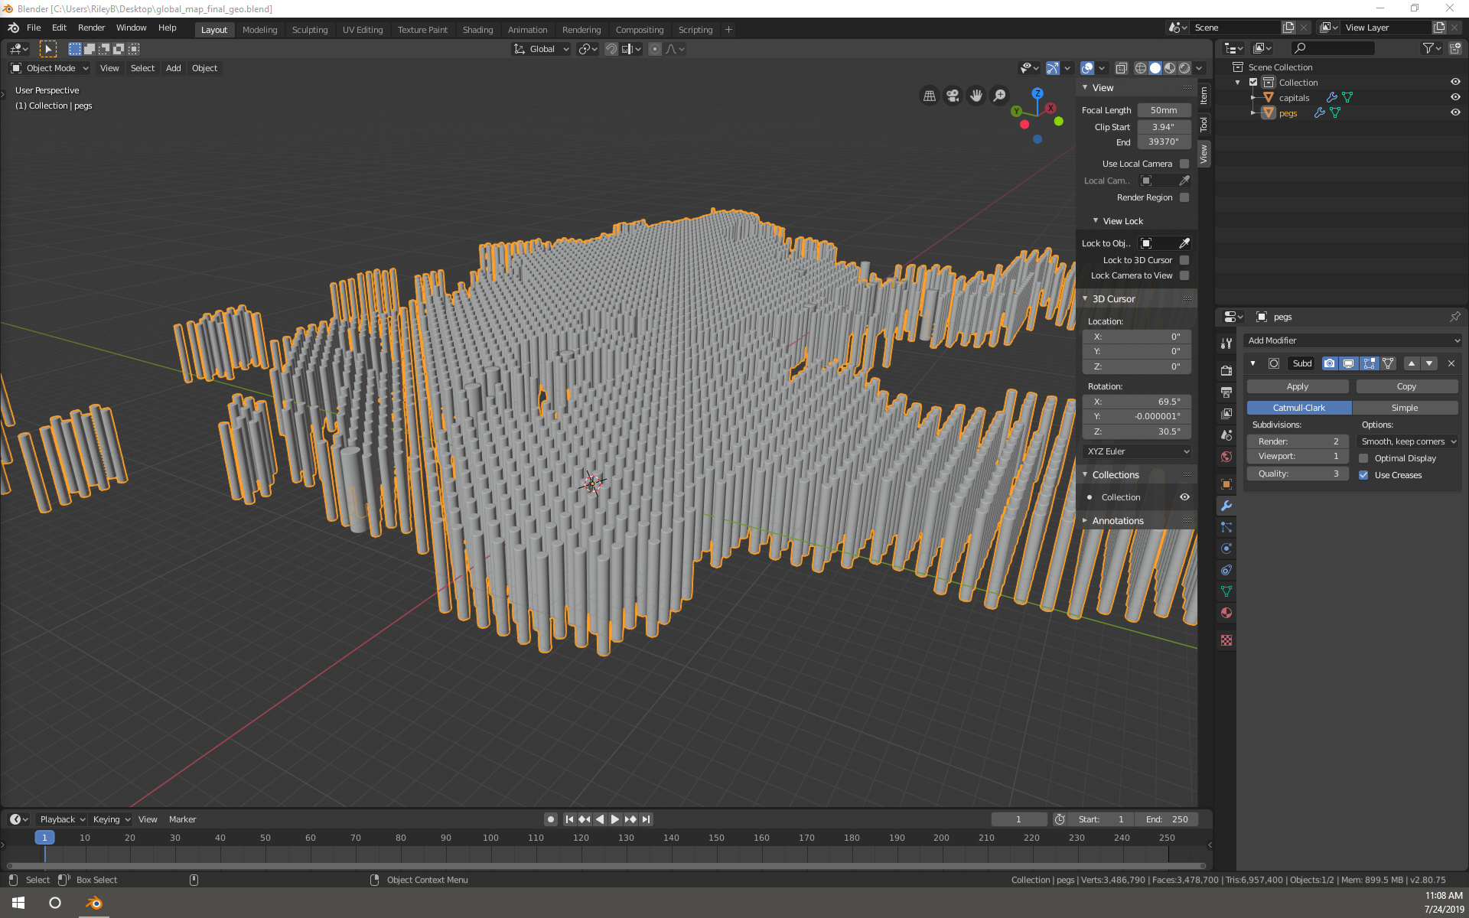Disable modifier display in viewport for Subd
Viewport: 1469px width, 918px height.
(x=1349, y=363)
